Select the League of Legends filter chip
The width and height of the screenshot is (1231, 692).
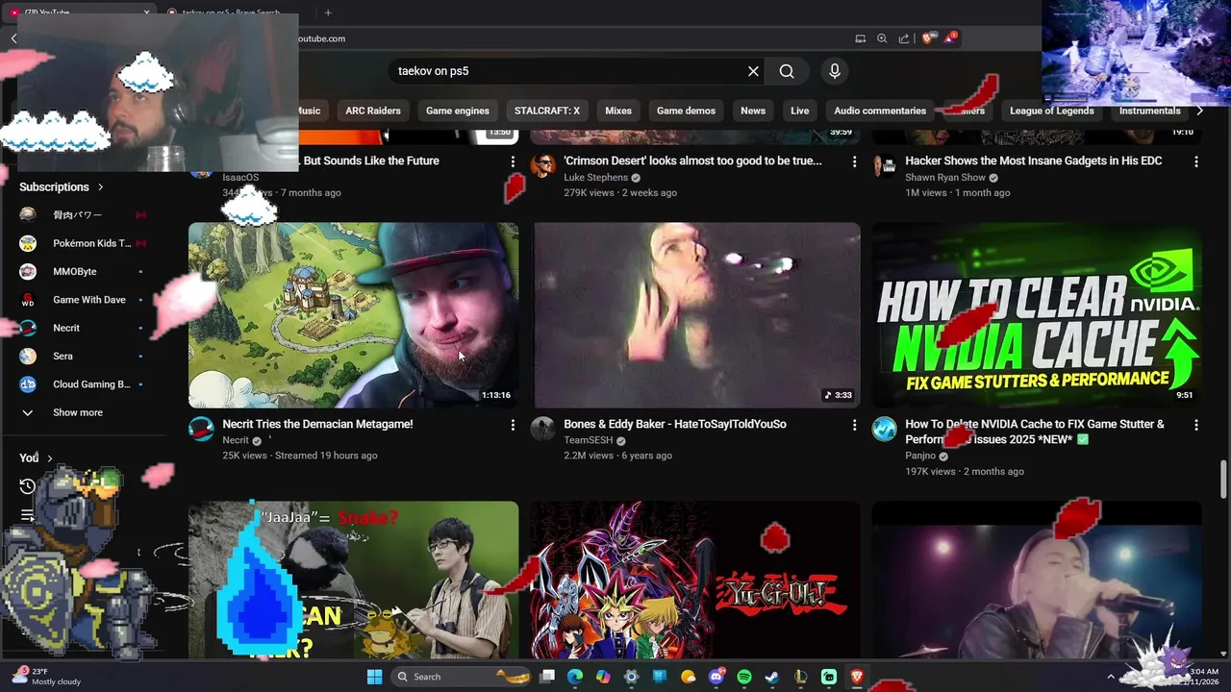click(x=1052, y=111)
